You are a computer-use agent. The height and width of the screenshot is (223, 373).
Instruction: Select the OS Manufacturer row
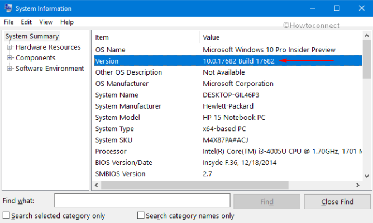pos(228,84)
